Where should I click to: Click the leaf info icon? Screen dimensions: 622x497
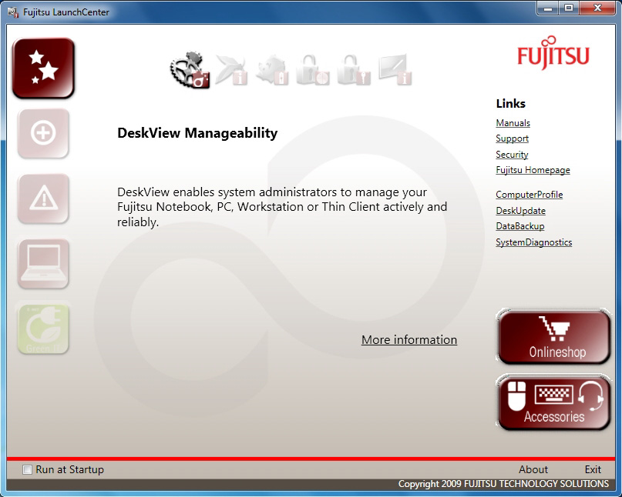[x=232, y=70]
